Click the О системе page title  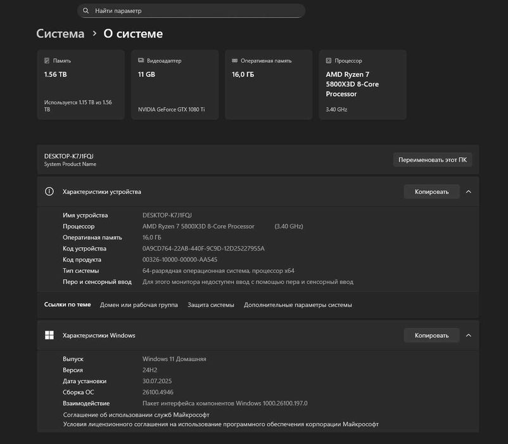(x=133, y=34)
